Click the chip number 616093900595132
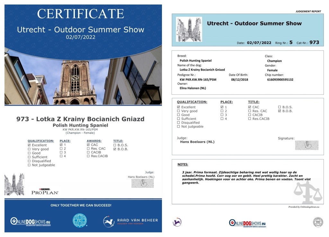Image resolution: width=329 pixels, height=237 pixels. pyautogui.click(x=280, y=79)
